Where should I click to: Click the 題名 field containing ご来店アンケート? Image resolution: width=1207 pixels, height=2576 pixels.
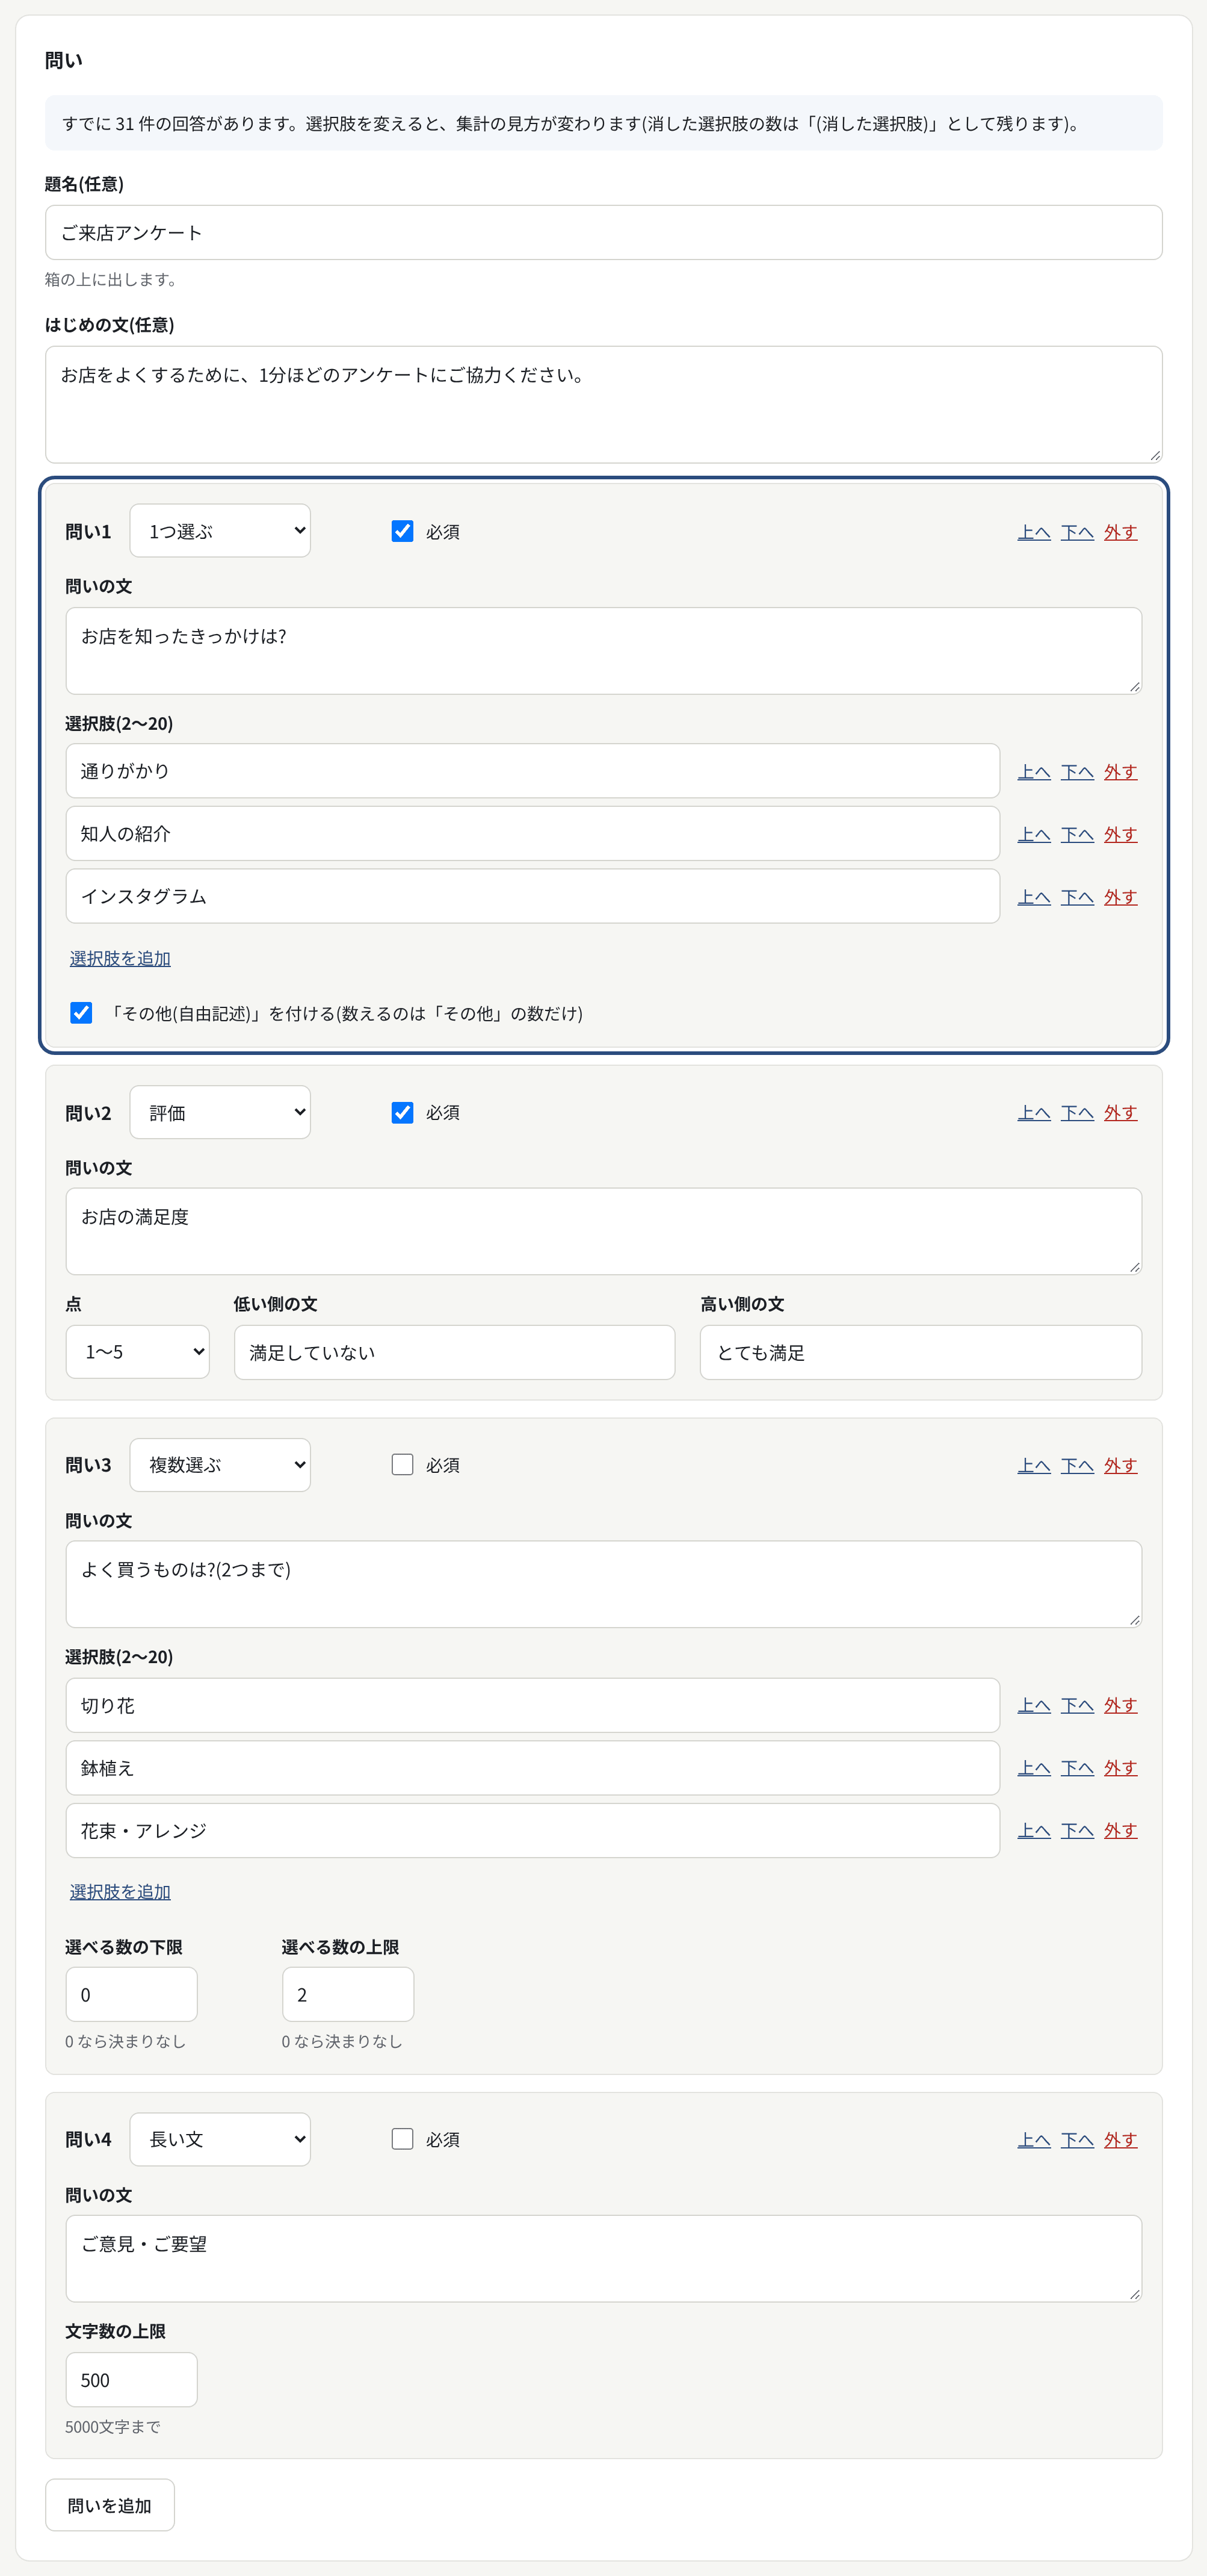coord(603,232)
